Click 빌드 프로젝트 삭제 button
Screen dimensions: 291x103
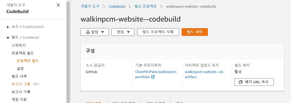(158, 32)
